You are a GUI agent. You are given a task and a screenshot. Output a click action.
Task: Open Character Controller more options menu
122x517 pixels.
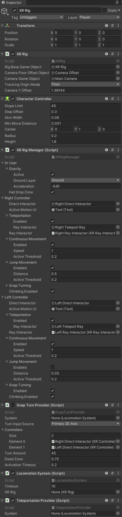point(118,99)
